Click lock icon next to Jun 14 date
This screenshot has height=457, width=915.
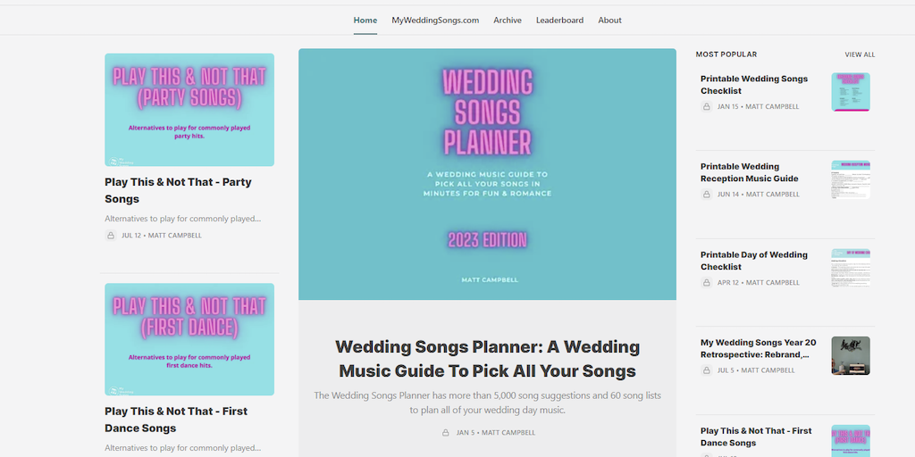click(707, 195)
